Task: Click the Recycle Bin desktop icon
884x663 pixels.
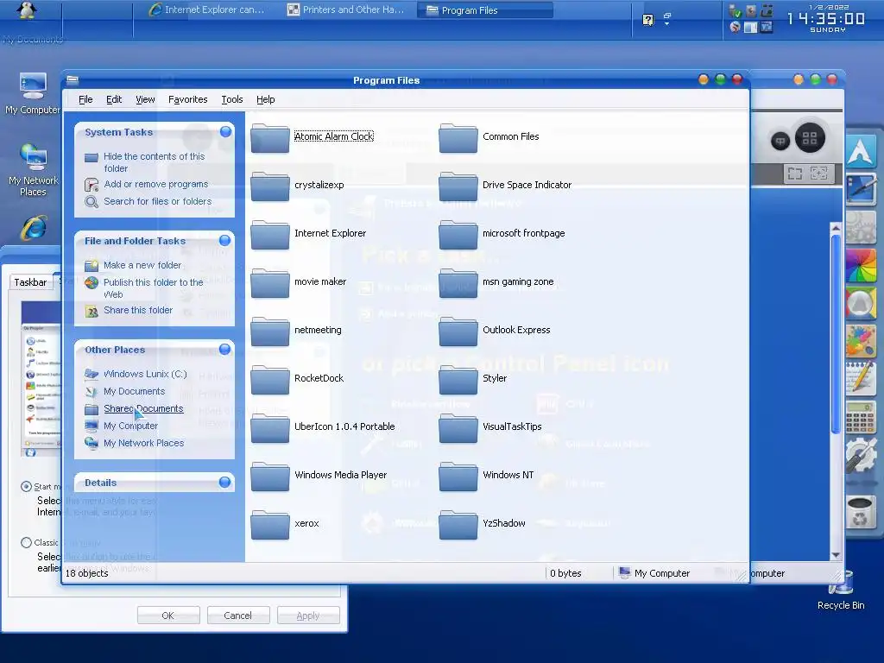Action: coord(841,584)
